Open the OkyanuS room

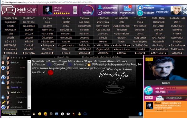coord(84,38)
